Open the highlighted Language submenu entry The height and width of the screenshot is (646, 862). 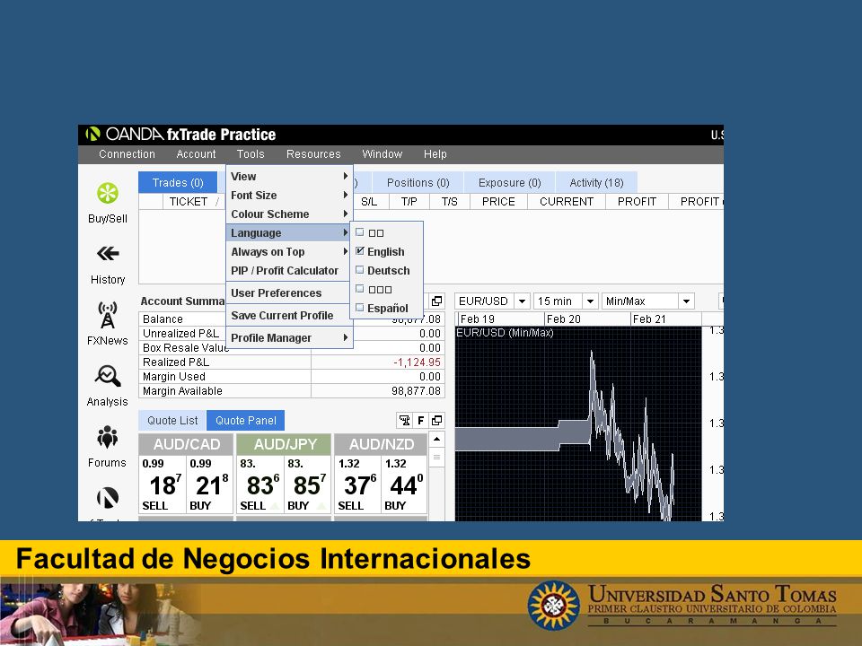(x=289, y=233)
